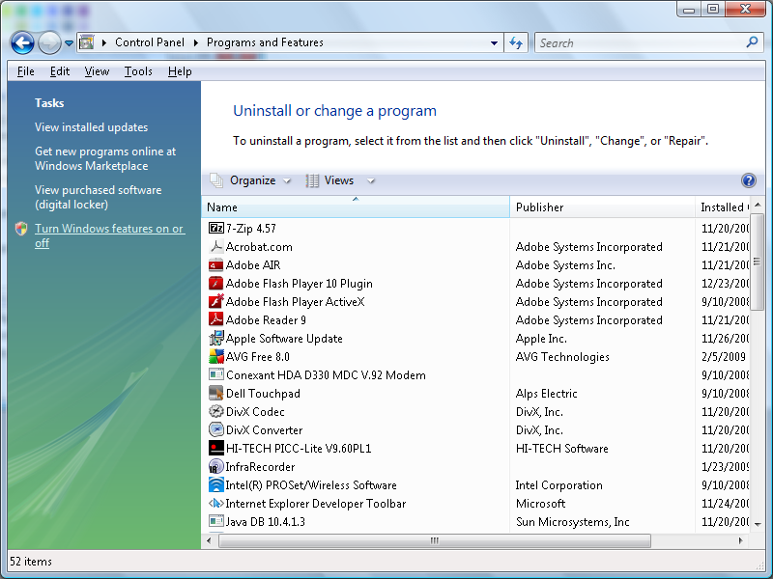Click the horizontal scrollbar left arrow
Screen dimensions: 773x579
(209, 540)
